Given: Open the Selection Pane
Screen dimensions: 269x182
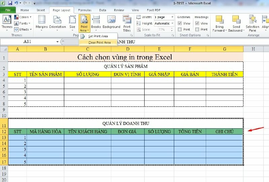Looking at the screenshot, I should point(253,24).
